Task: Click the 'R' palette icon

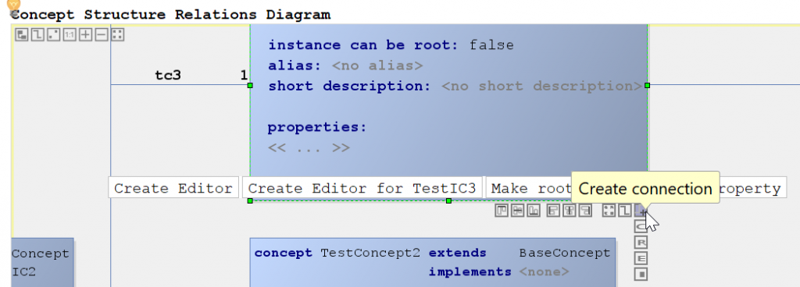Action: [x=641, y=243]
